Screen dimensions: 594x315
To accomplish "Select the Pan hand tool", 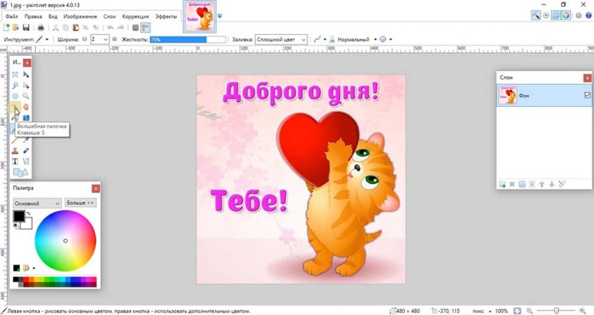I will click(26, 107).
